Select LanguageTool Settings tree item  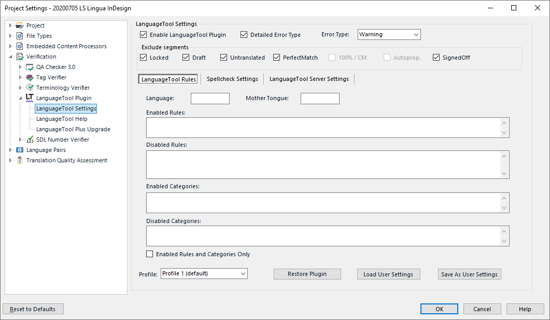pos(66,109)
